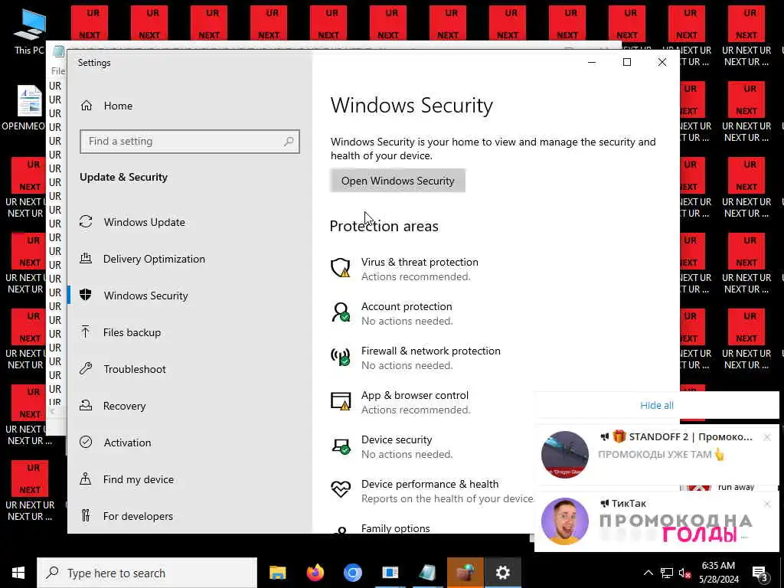
Task: Open the ТикТак notification avatar
Action: tap(564, 521)
